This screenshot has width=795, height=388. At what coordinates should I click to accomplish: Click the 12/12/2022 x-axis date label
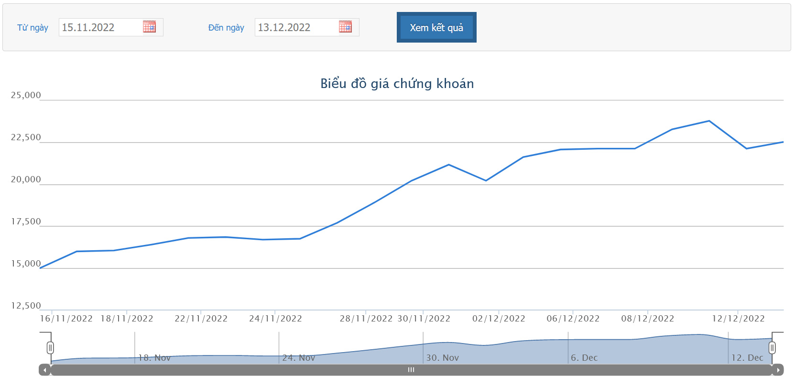tap(738, 319)
